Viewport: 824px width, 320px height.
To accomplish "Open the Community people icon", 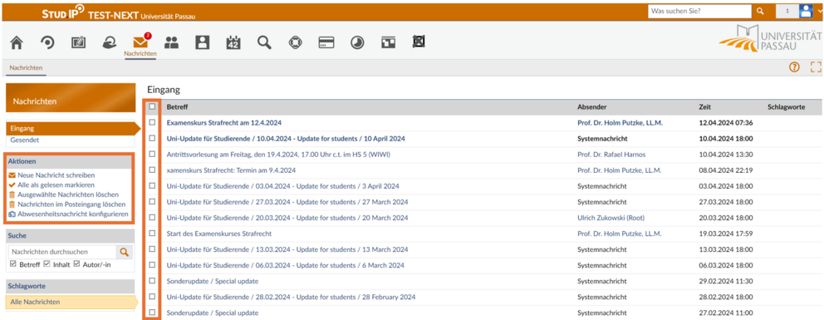I will pyautogui.click(x=171, y=43).
